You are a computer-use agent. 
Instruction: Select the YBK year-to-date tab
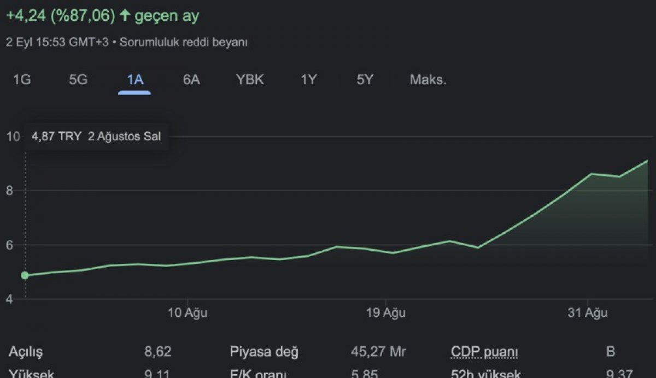(x=250, y=80)
